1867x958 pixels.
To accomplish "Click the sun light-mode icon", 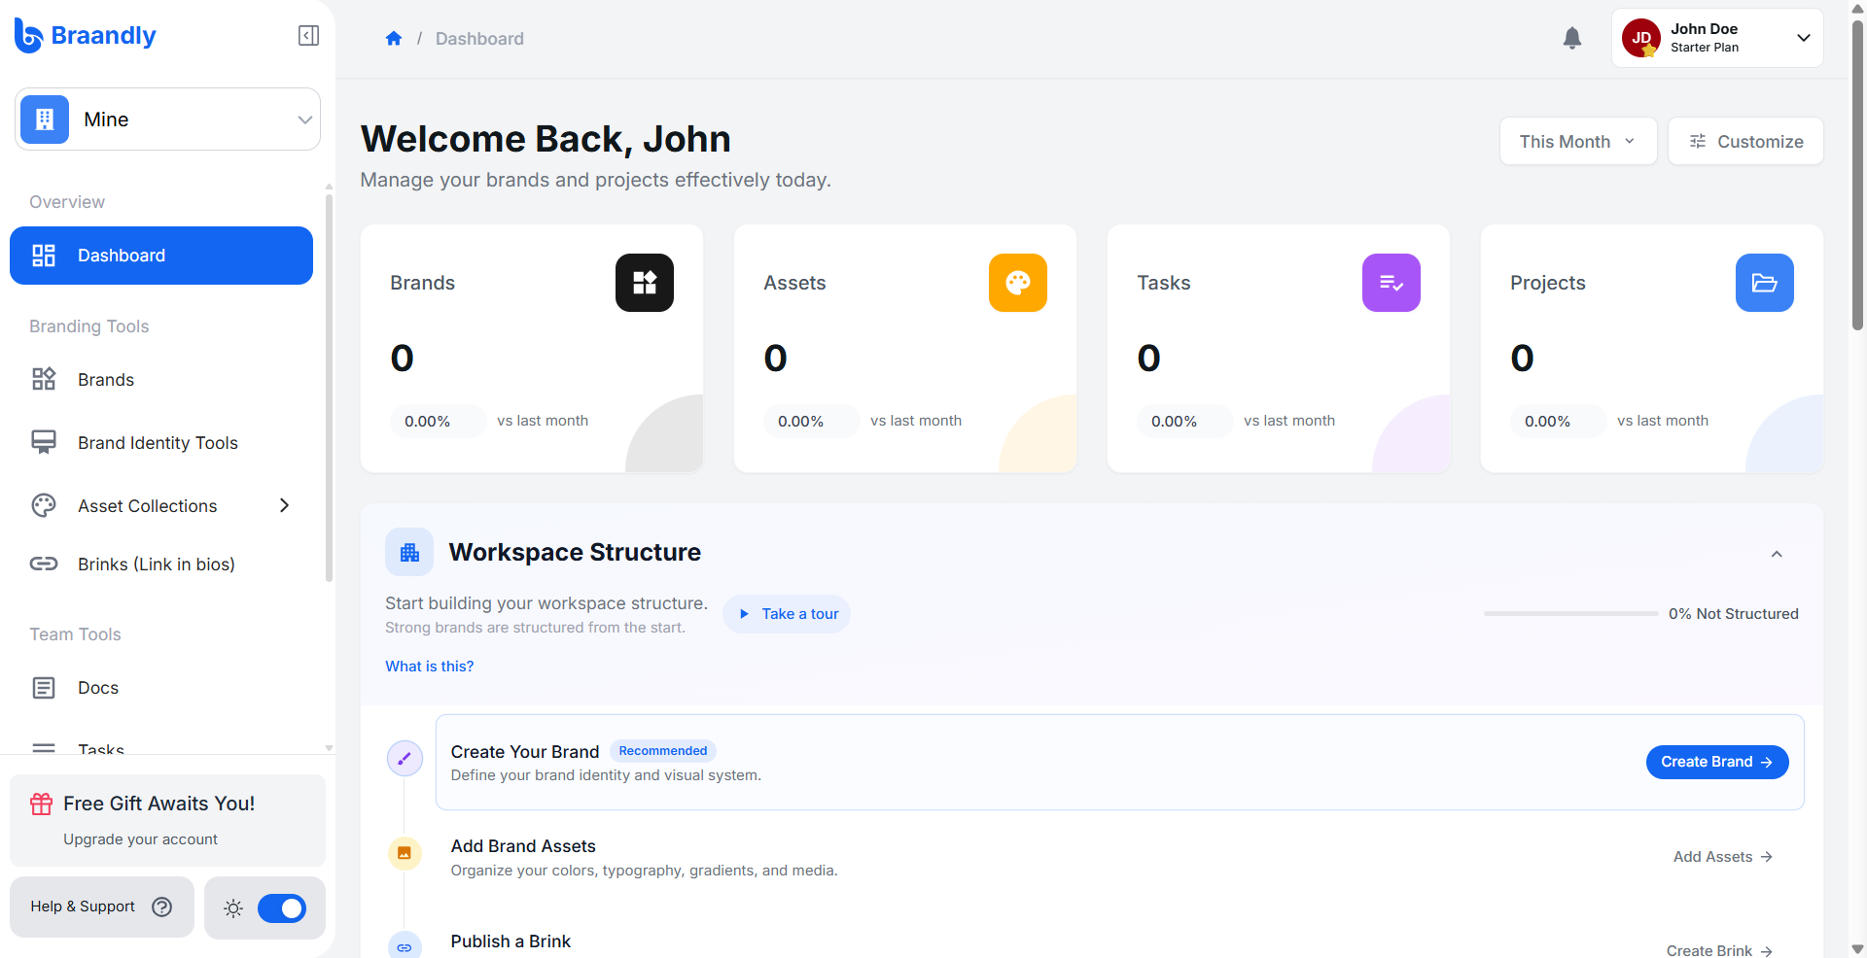I will click(233, 908).
